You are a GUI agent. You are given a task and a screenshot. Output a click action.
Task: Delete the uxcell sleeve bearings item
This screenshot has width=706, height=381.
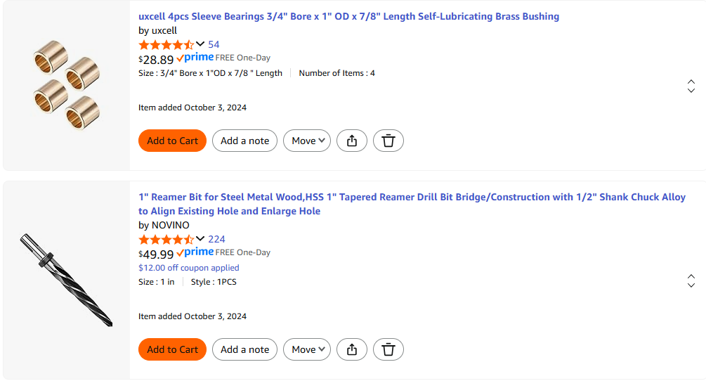(x=388, y=141)
